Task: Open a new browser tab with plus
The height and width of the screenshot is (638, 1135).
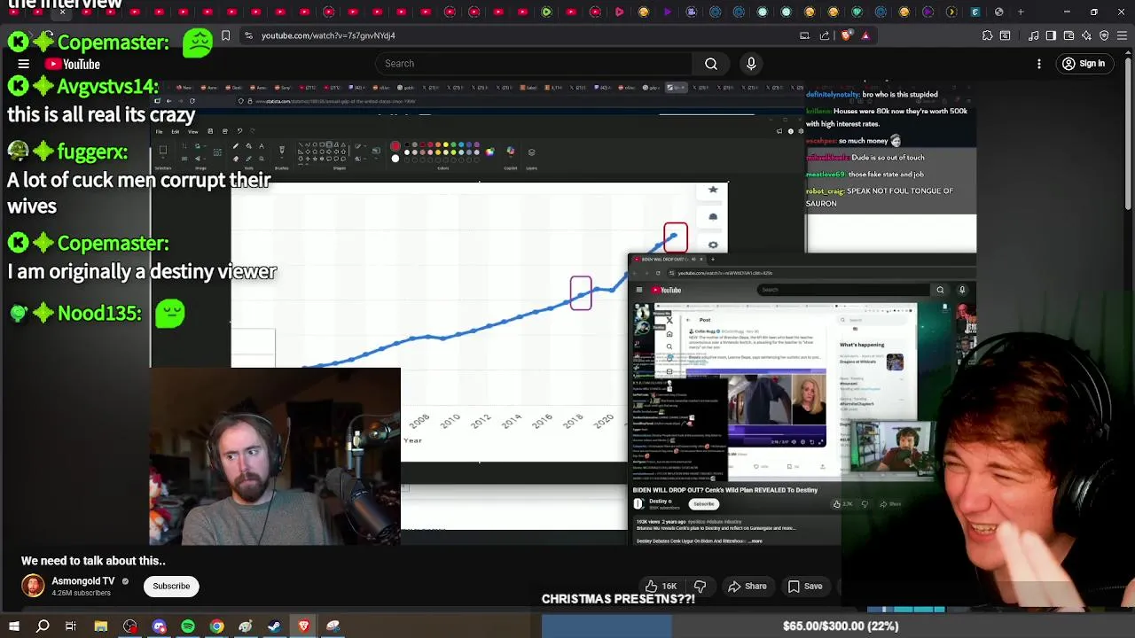Action: (1021, 12)
